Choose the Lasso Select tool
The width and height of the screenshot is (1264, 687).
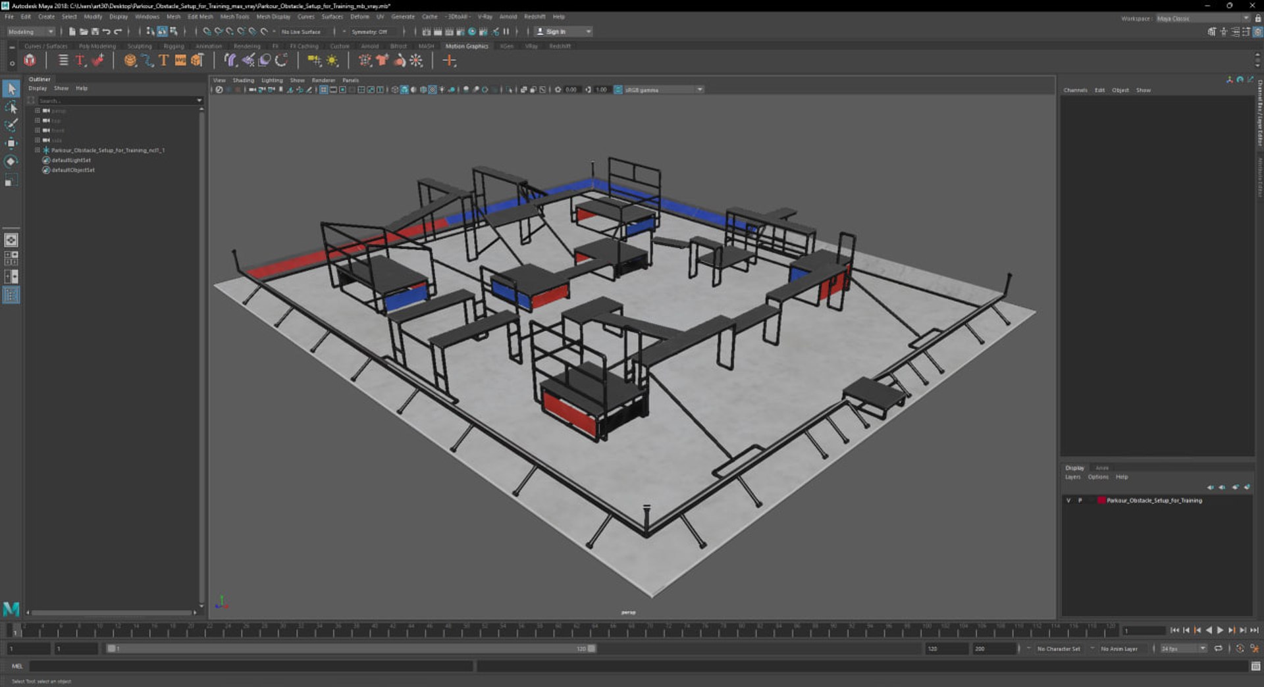pyautogui.click(x=11, y=107)
